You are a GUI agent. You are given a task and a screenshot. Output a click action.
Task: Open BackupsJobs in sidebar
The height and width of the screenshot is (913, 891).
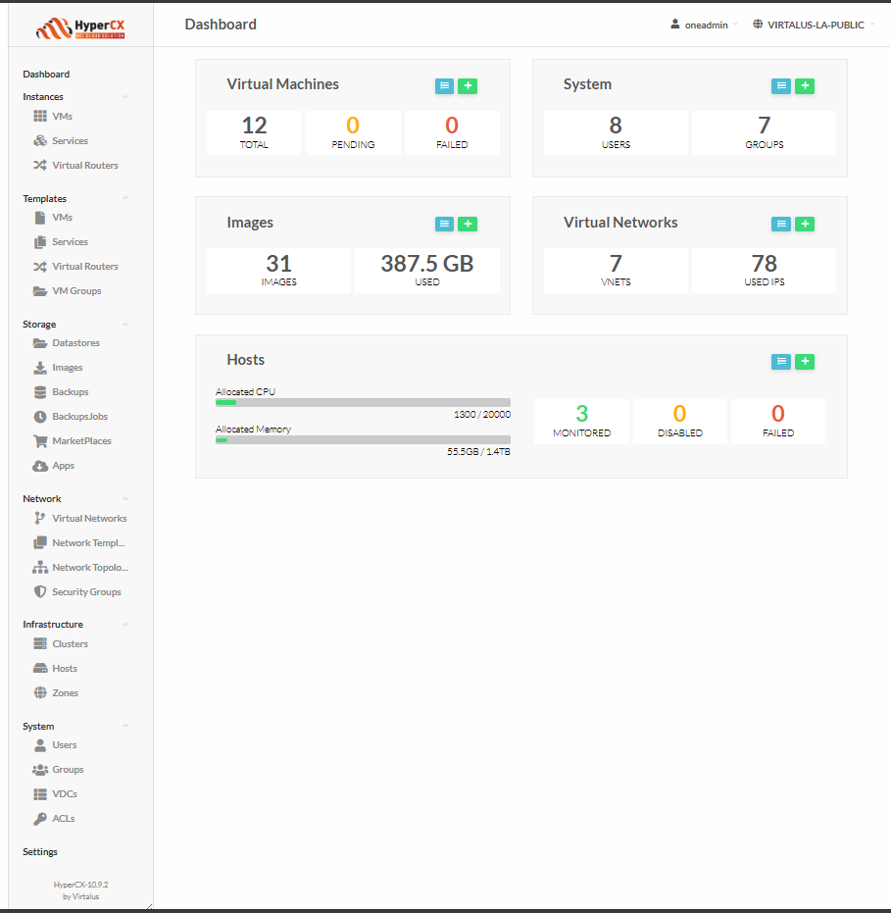pyautogui.click(x=79, y=417)
